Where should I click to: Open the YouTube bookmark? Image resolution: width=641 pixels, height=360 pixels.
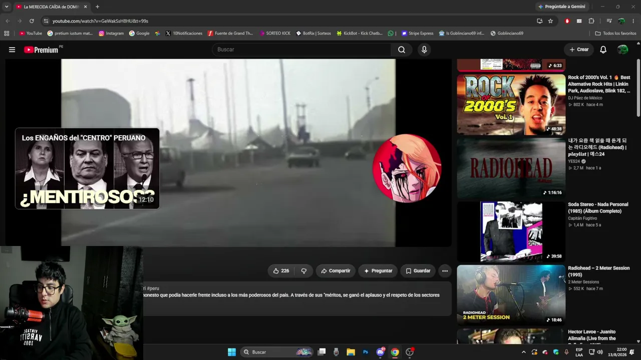tap(31, 33)
